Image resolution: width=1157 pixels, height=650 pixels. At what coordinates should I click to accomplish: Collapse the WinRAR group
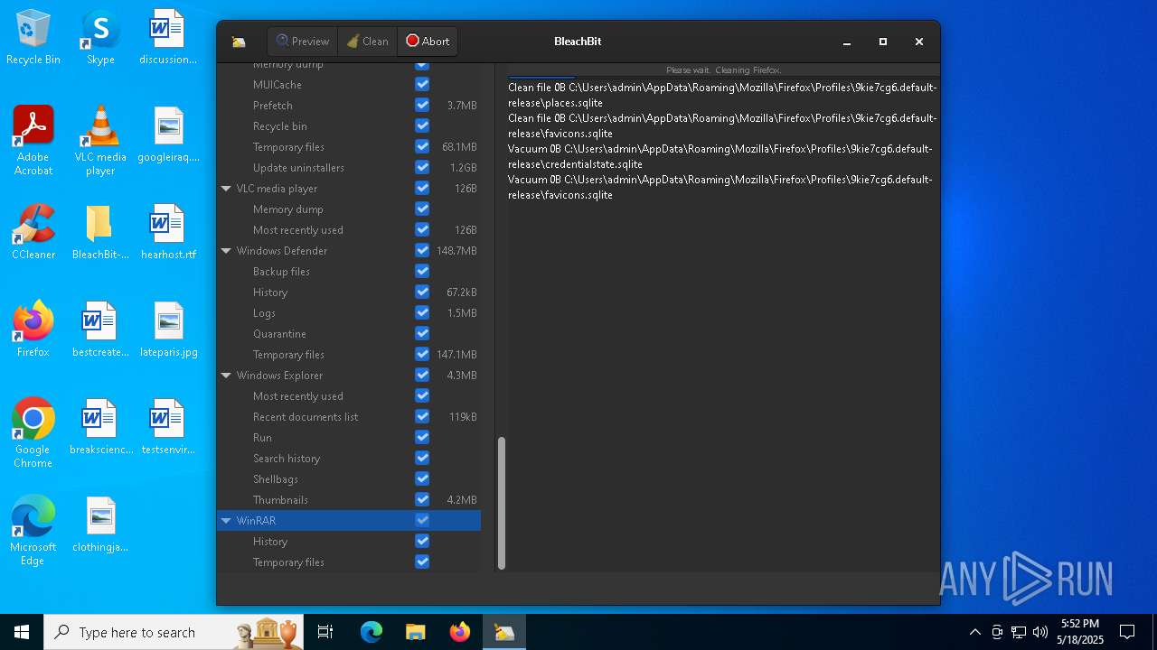(x=226, y=521)
